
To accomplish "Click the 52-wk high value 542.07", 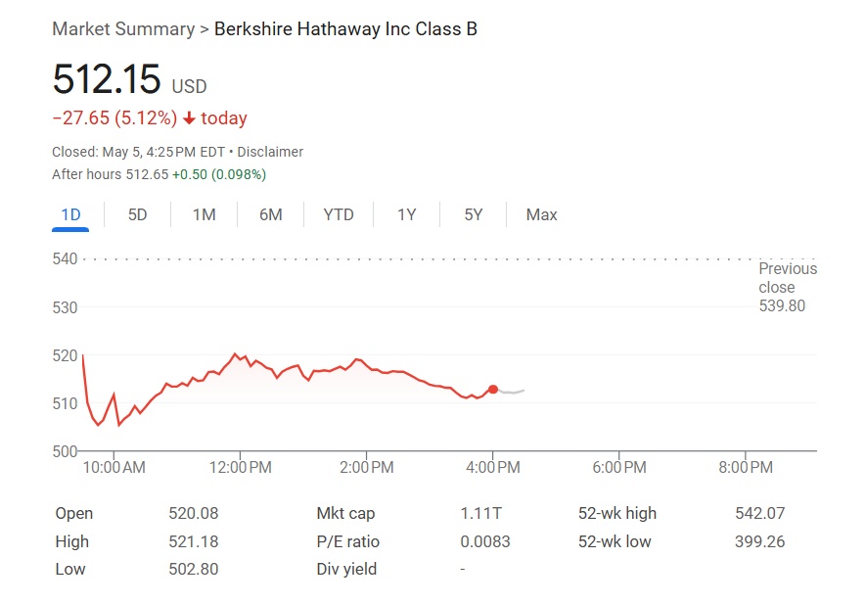I will coord(759,513).
